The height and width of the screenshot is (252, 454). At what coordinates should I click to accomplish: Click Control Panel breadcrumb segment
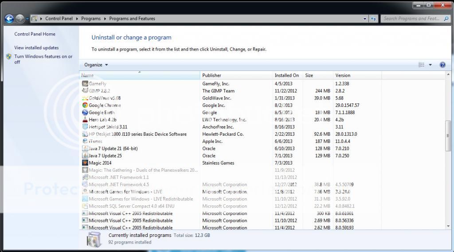pos(59,19)
